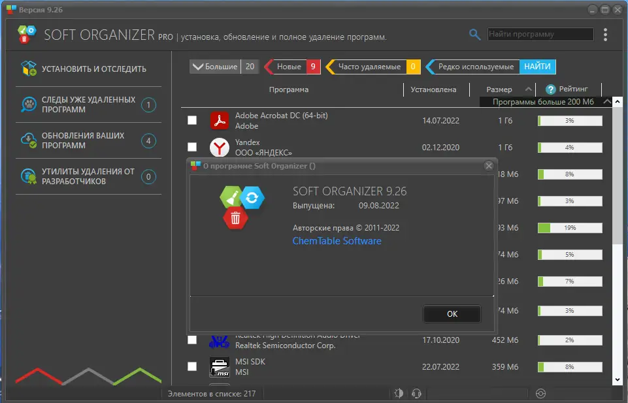The height and width of the screenshot is (403, 628).
Task: Open Установить и отследить section
Action: pos(88,69)
